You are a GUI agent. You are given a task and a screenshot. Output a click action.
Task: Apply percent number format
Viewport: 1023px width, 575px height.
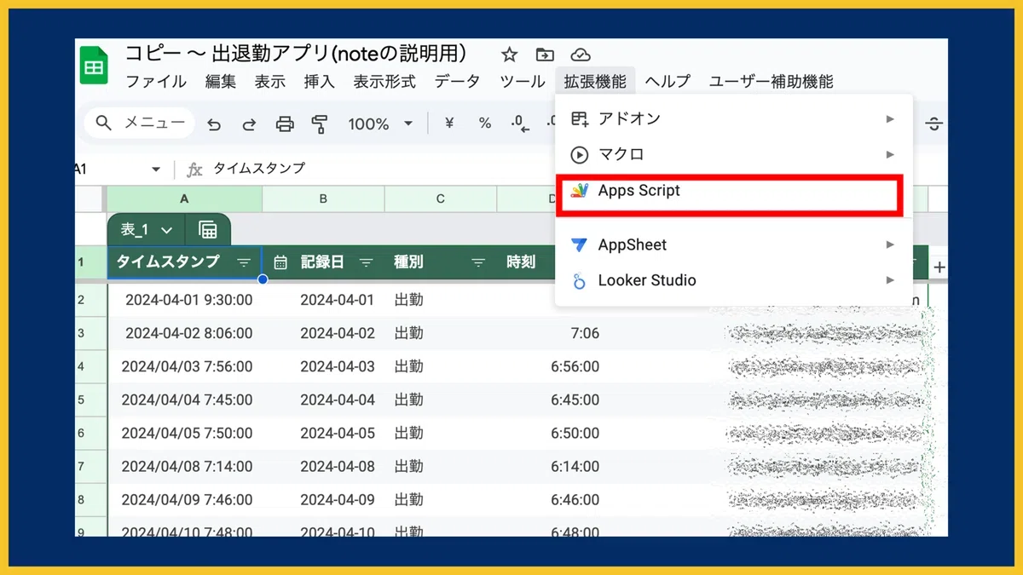(x=485, y=124)
